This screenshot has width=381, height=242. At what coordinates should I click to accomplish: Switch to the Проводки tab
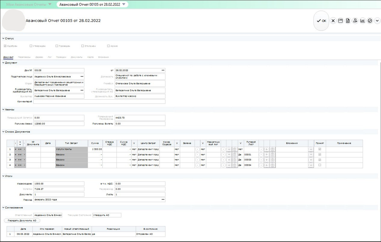[61, 57]
